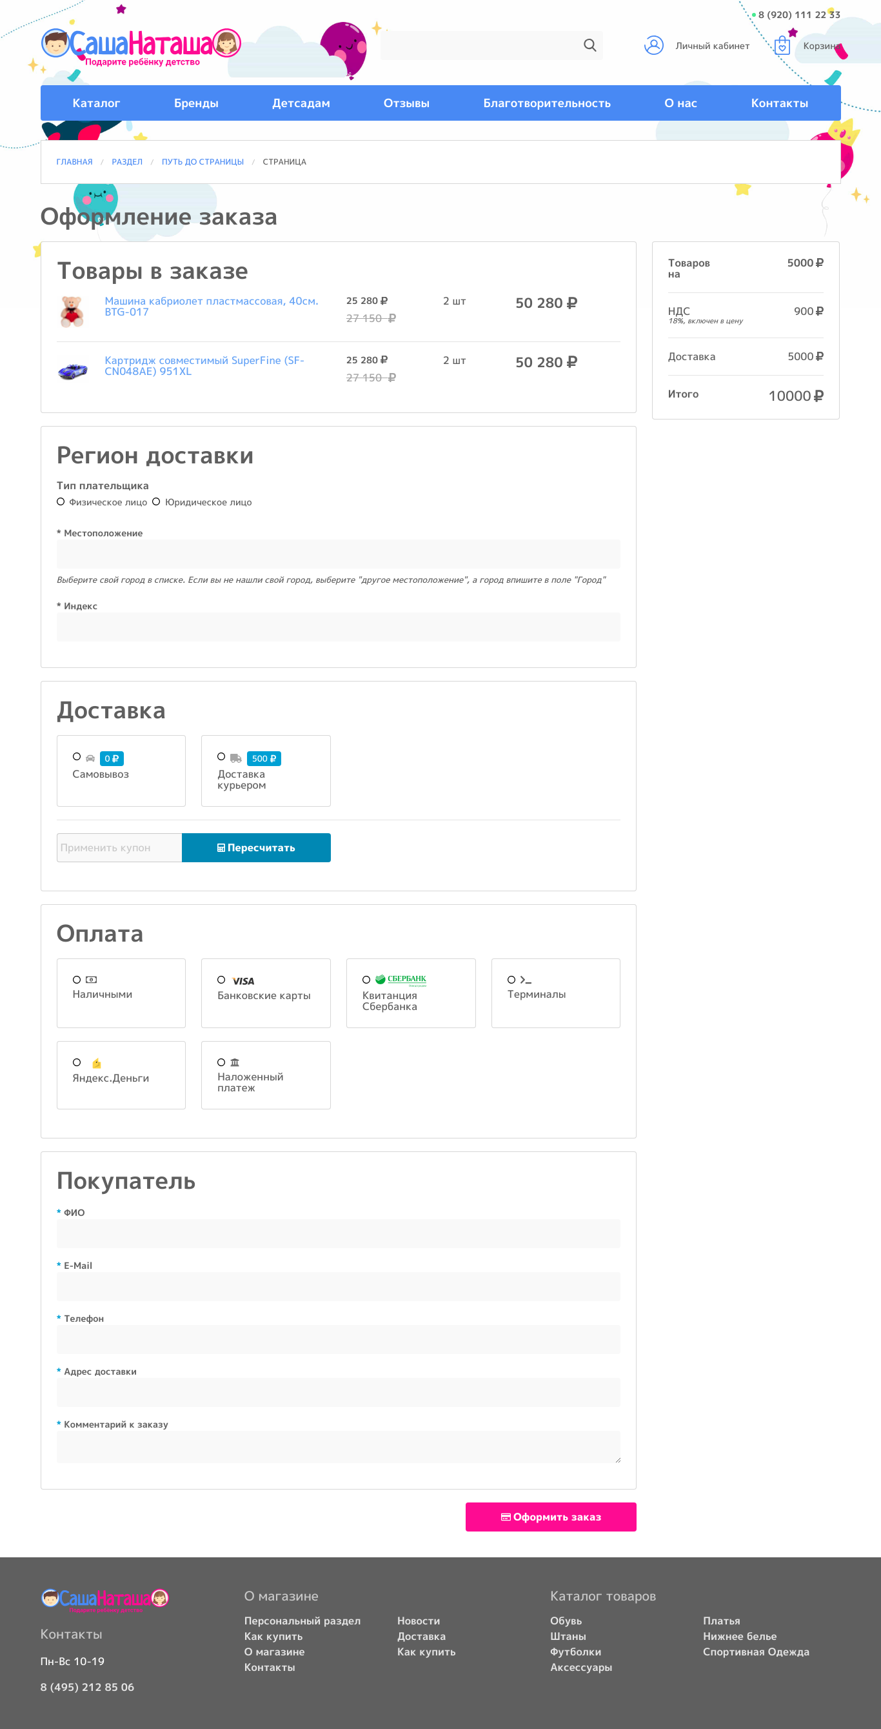Image resolution: width=881 pixels, height=1729 pixels.
Task: Select Физическое лицо payer type
Action: (61, 501)
